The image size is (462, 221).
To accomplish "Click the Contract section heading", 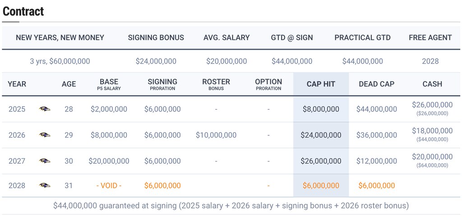I will pyautogui.click(x=23, y=11).
